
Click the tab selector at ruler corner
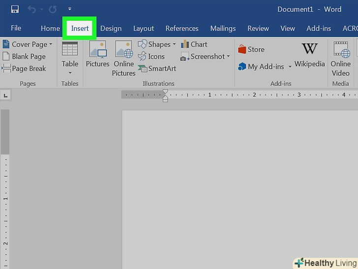coord(5,95)
